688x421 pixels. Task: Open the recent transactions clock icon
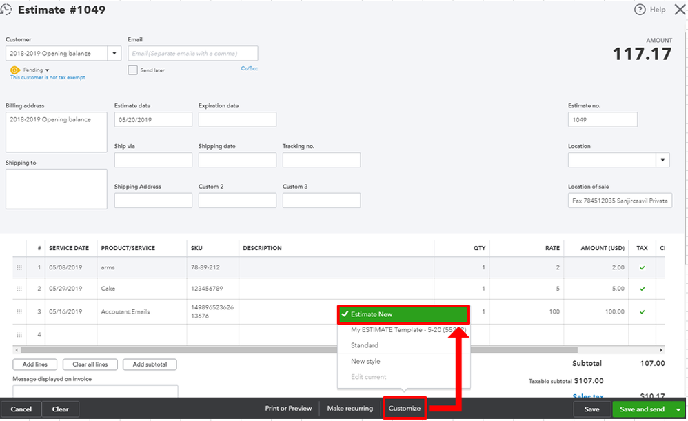pyautogui.click(x=6, y=10)
